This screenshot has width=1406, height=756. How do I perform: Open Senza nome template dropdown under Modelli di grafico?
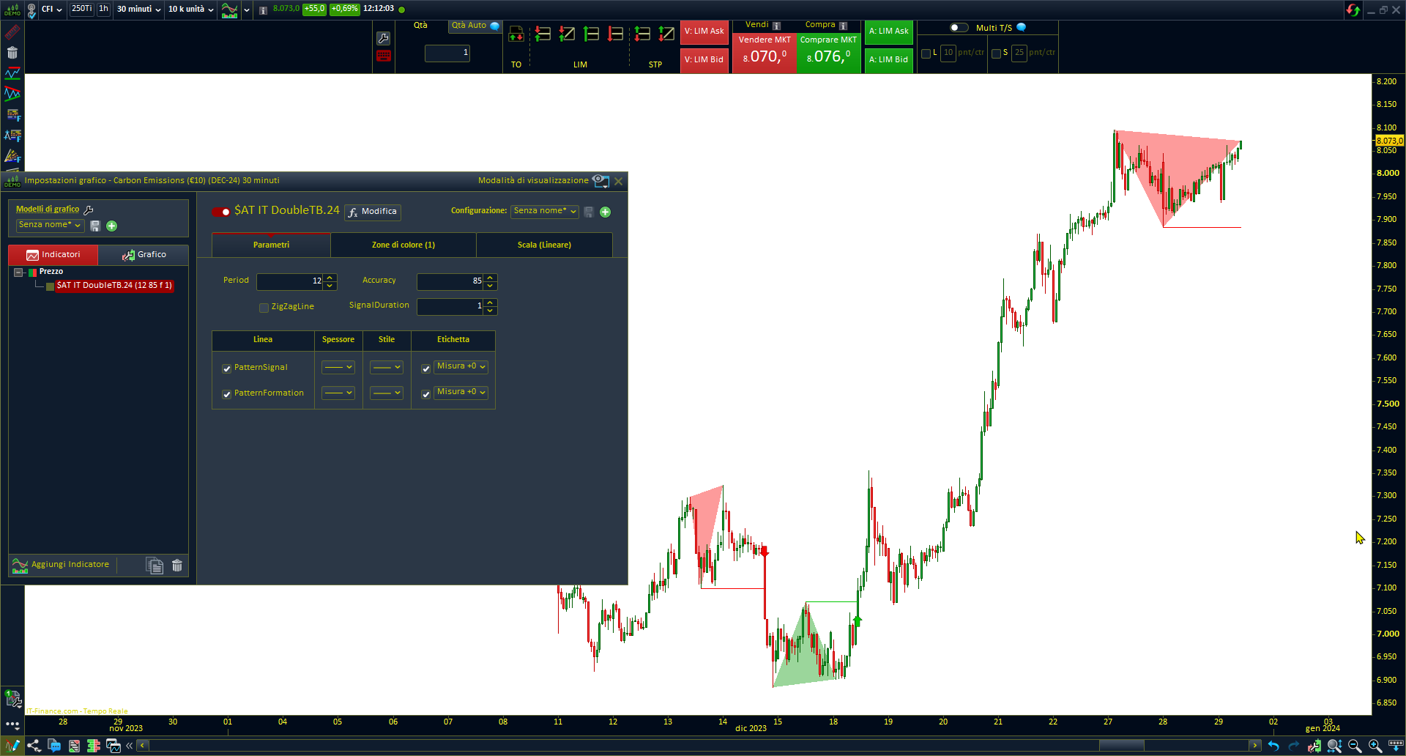50,225
